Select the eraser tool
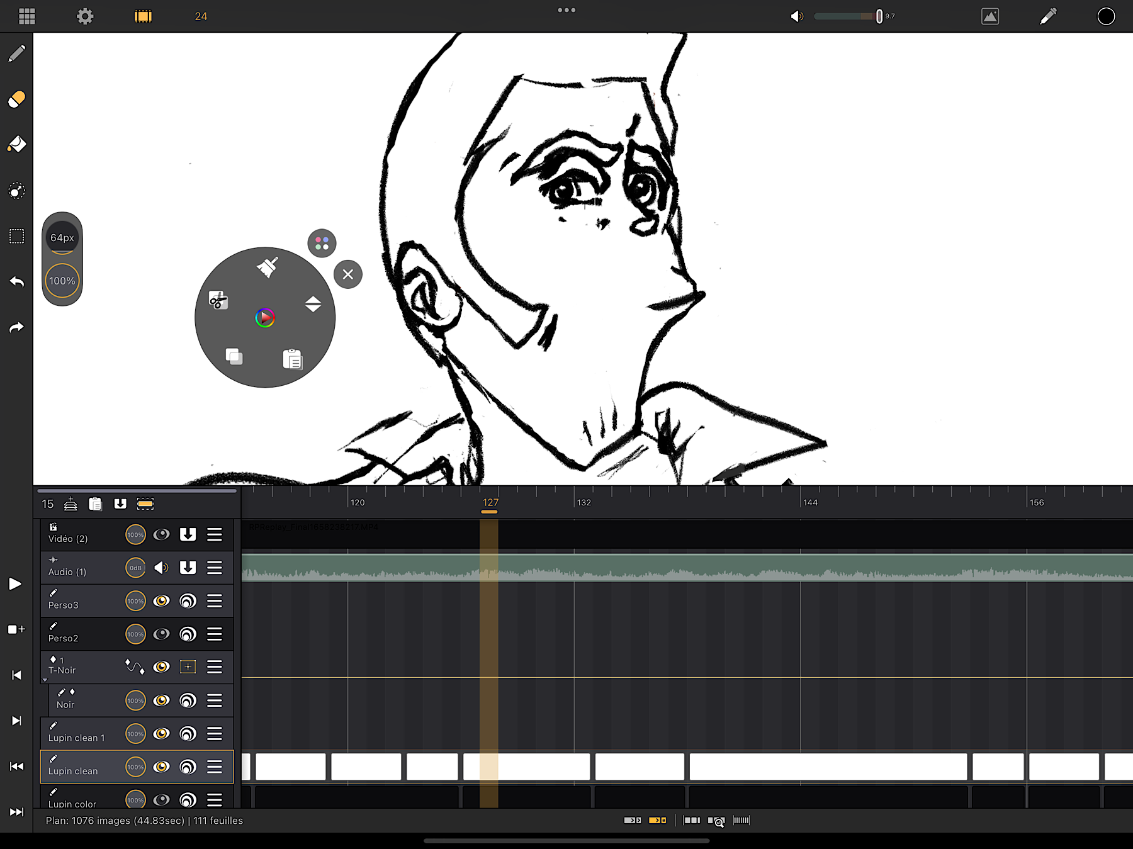Screen dimensions: 1133x849 (16, 99)
